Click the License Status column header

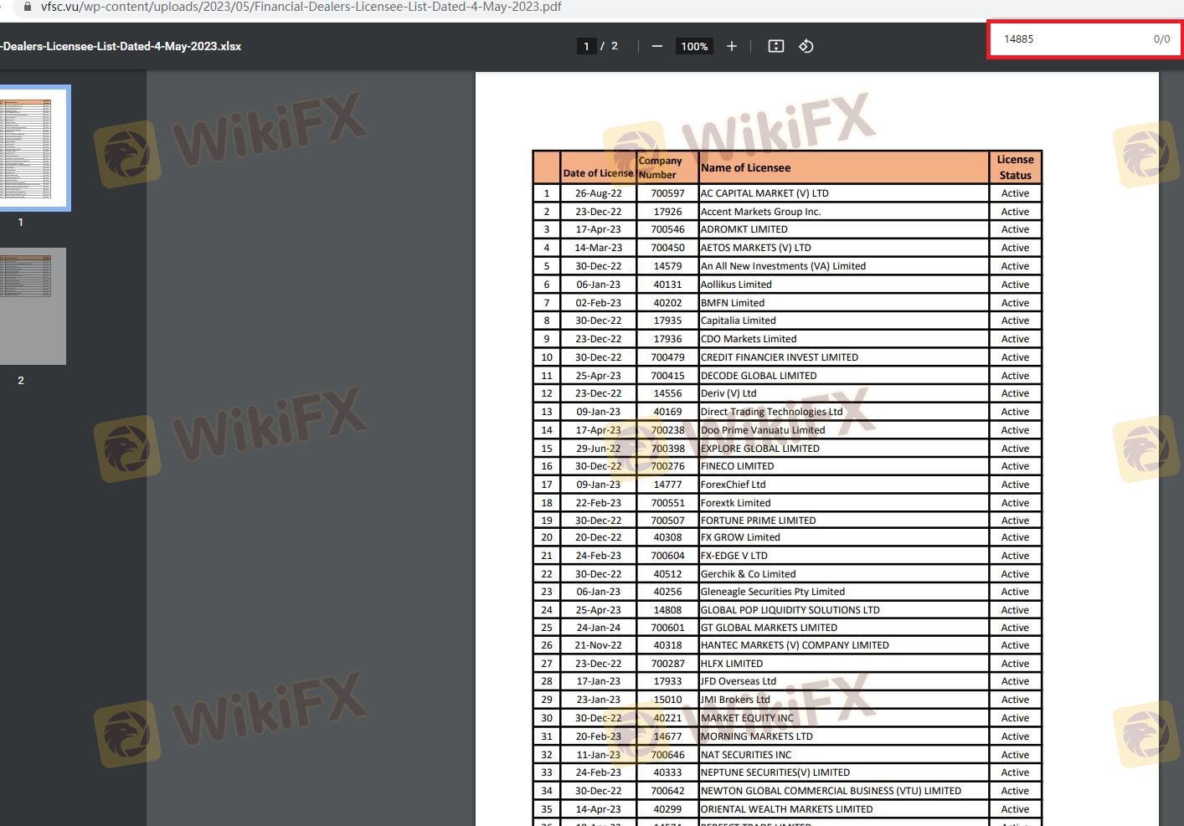click(x=1015, y=167)
